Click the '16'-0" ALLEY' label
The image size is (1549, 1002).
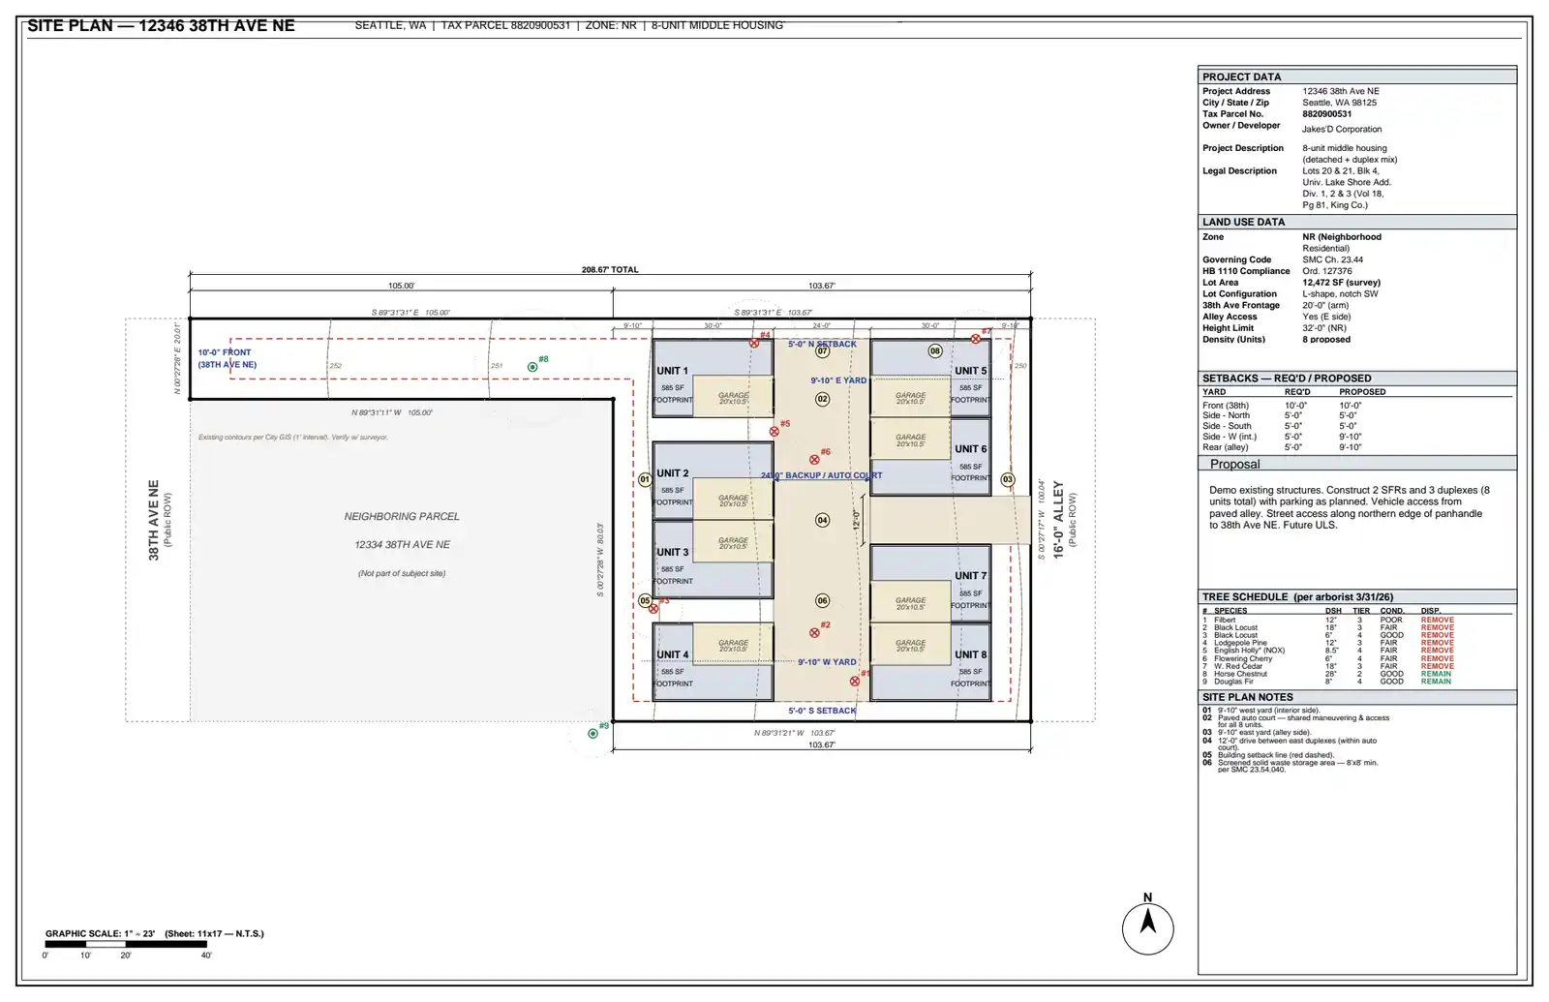tap(1058, 520)
